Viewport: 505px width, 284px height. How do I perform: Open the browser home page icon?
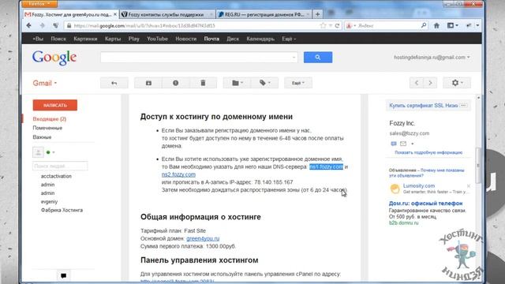coord(436,25)
